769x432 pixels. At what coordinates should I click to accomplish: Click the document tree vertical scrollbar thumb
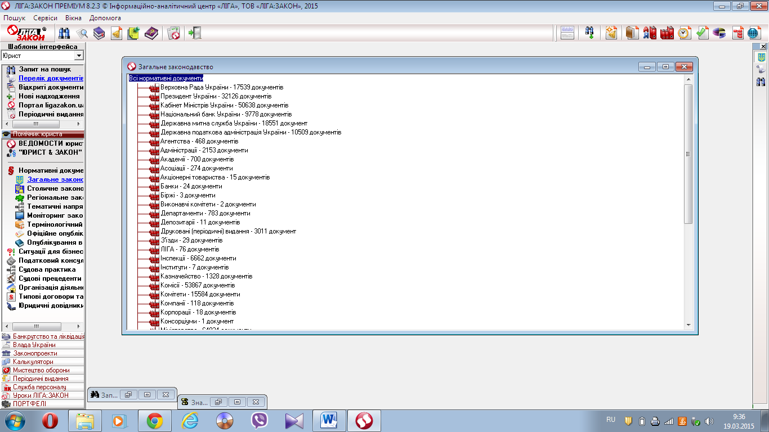pos(688,154)
